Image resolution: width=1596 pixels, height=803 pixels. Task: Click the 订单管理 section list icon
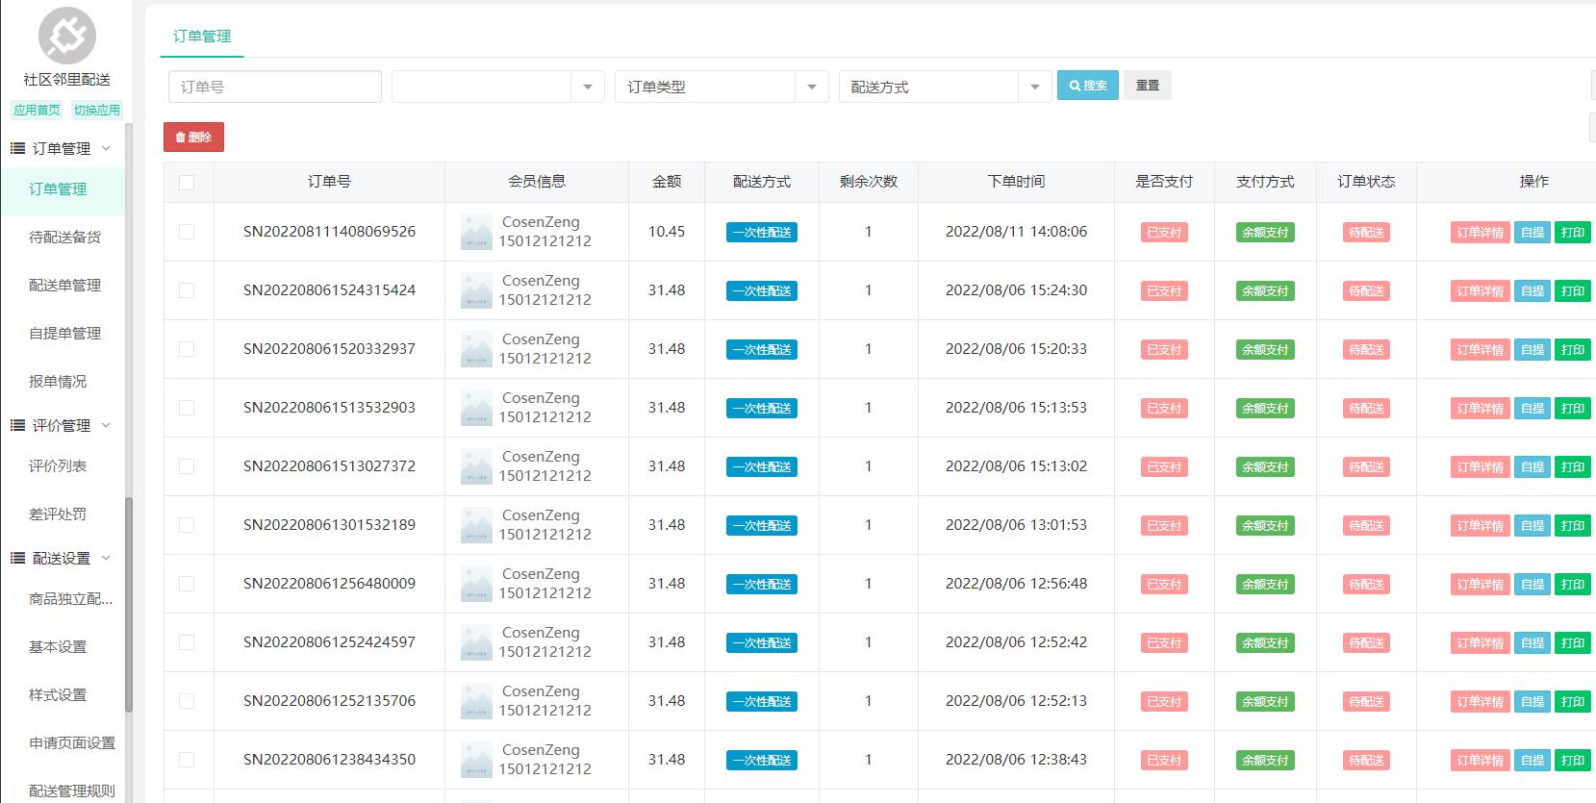(17, 148)
